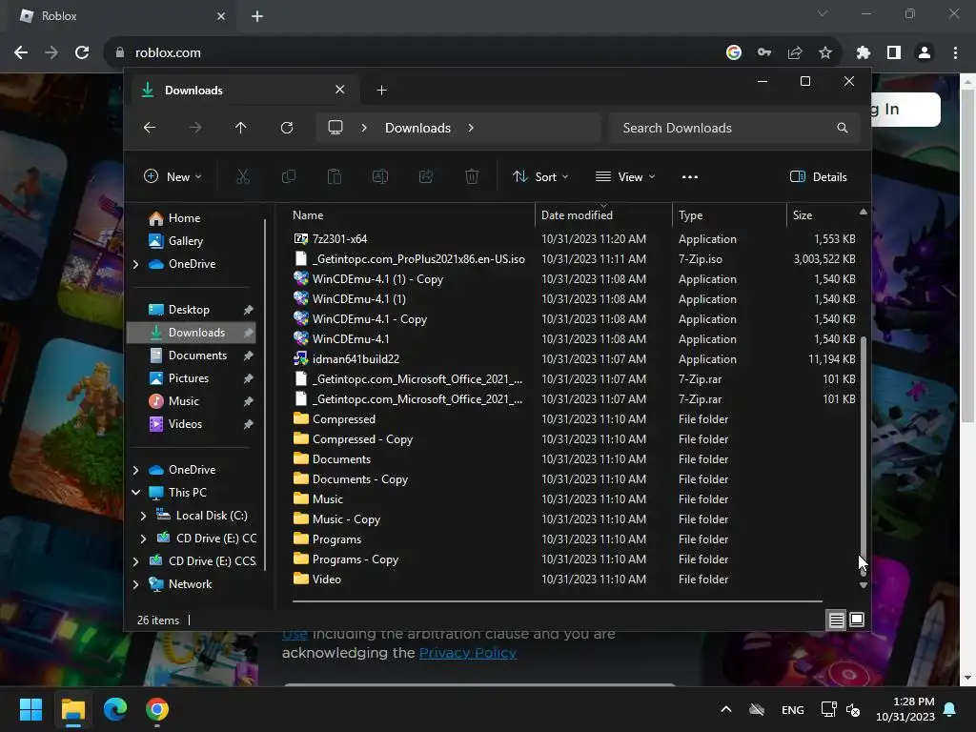The height and width of the screenshot is (732, 976).
Task: Click the Cut scissors icon
Action: (242, 176)
